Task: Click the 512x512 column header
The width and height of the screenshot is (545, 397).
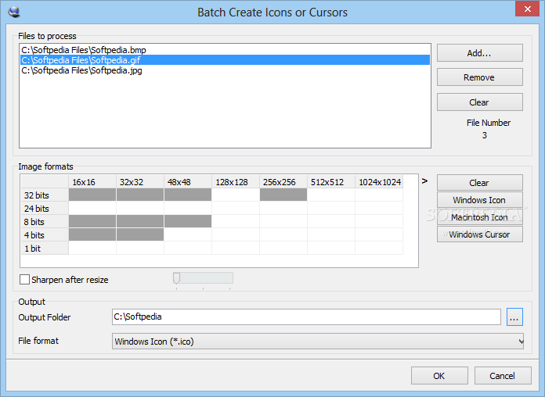Action: pyautogui.click(x=331, y=182)
